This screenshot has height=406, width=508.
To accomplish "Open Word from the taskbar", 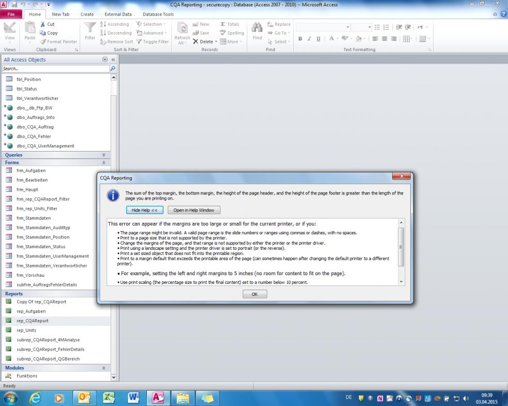I will (133, 398).
